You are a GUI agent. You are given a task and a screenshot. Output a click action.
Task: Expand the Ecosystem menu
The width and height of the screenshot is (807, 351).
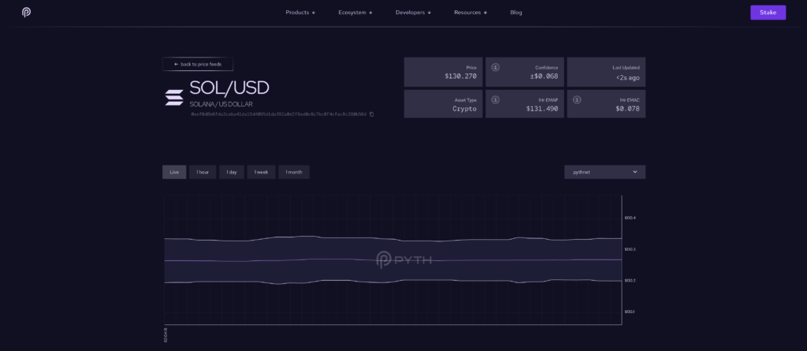355,13
